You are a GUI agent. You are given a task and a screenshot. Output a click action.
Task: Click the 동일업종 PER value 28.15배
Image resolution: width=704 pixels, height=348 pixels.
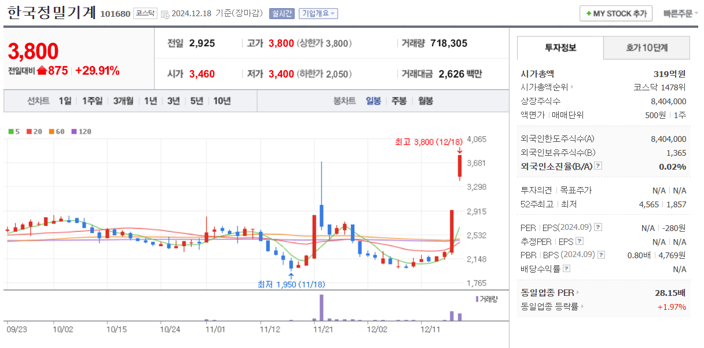[670, 292]
